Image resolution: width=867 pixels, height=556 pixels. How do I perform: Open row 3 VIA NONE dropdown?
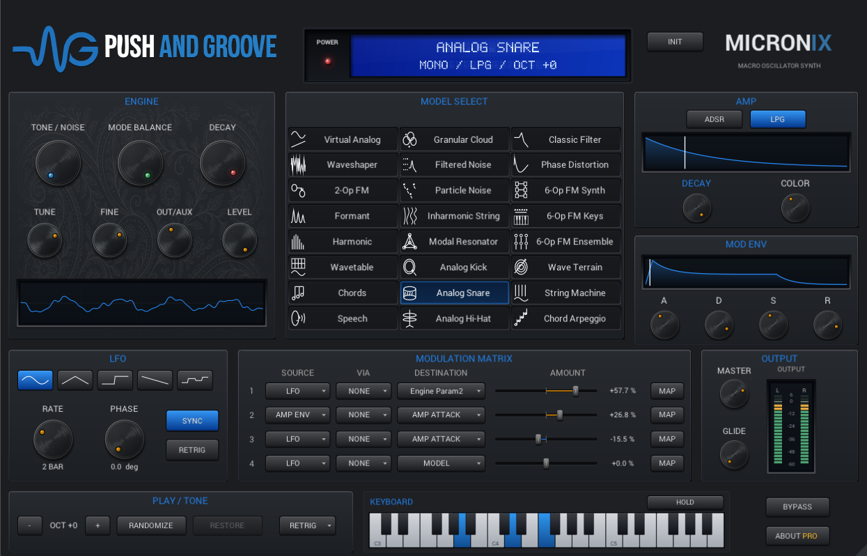click(x=365, y=439)
